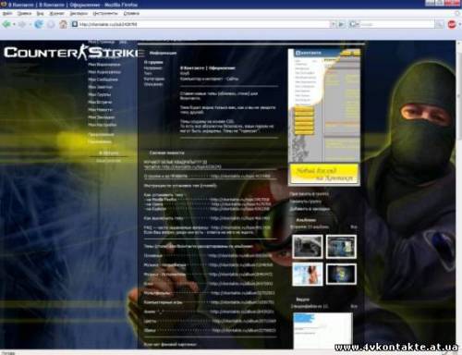Reload the page with the blue refresh icon
The width and height of the screenshot is (462, 355).
pos(39,24)
